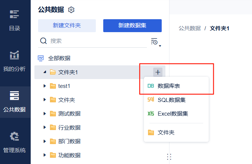Select 全部数据 in the tree
This screenshot has width=252, height=164.
59,58
